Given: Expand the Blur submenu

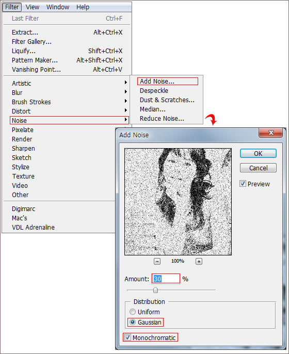Looking at the screenshot, I should (x=69, y=92).
